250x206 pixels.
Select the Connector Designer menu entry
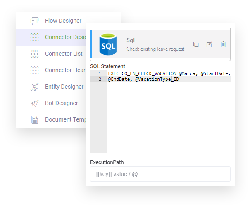pyautogui.click(x=51, y=37)
